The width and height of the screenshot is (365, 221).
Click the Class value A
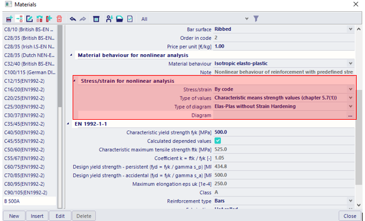pyautogui.click(x=216, y=192)
